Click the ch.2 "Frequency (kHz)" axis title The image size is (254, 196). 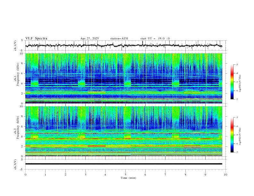18,127
